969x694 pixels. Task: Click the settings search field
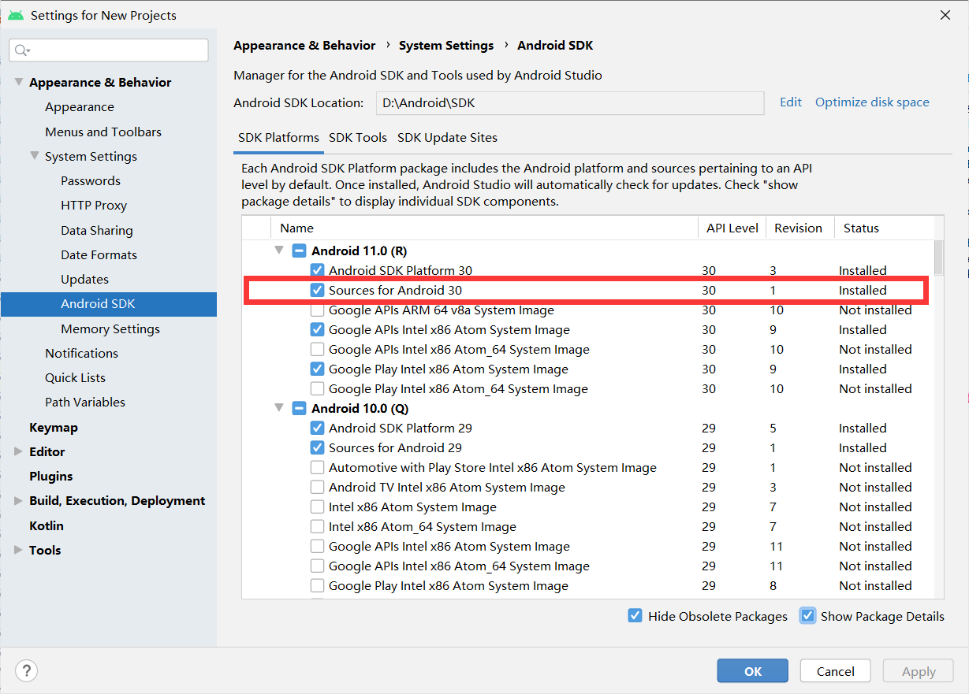point(109,50)
